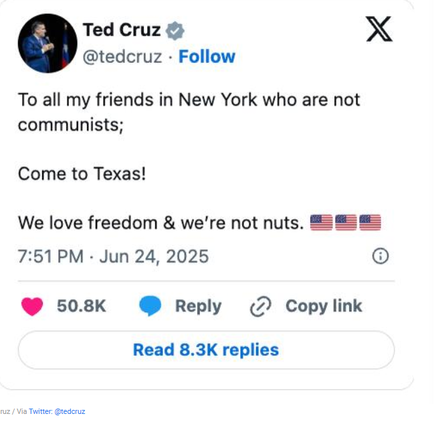Click the middle American flag emoji

346,222
